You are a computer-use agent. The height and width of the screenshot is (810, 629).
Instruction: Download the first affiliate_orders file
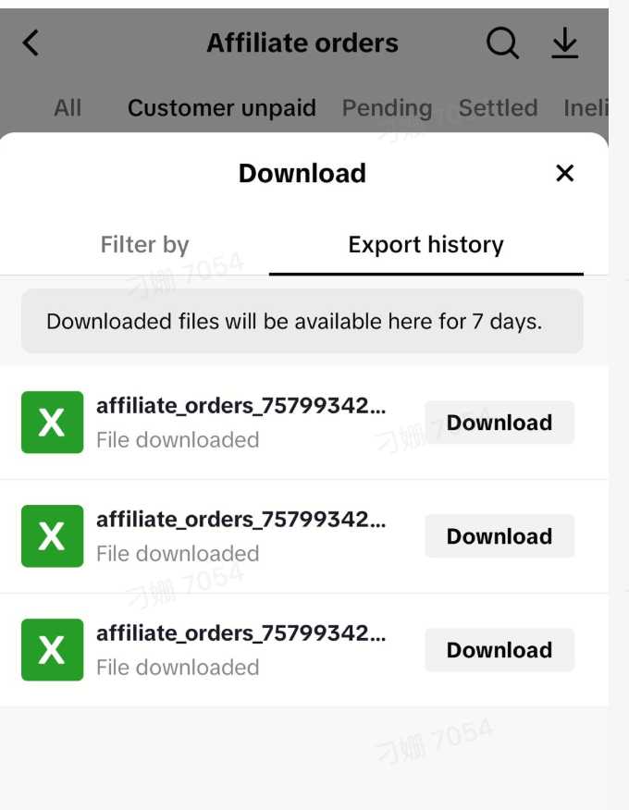pos(499,422)
